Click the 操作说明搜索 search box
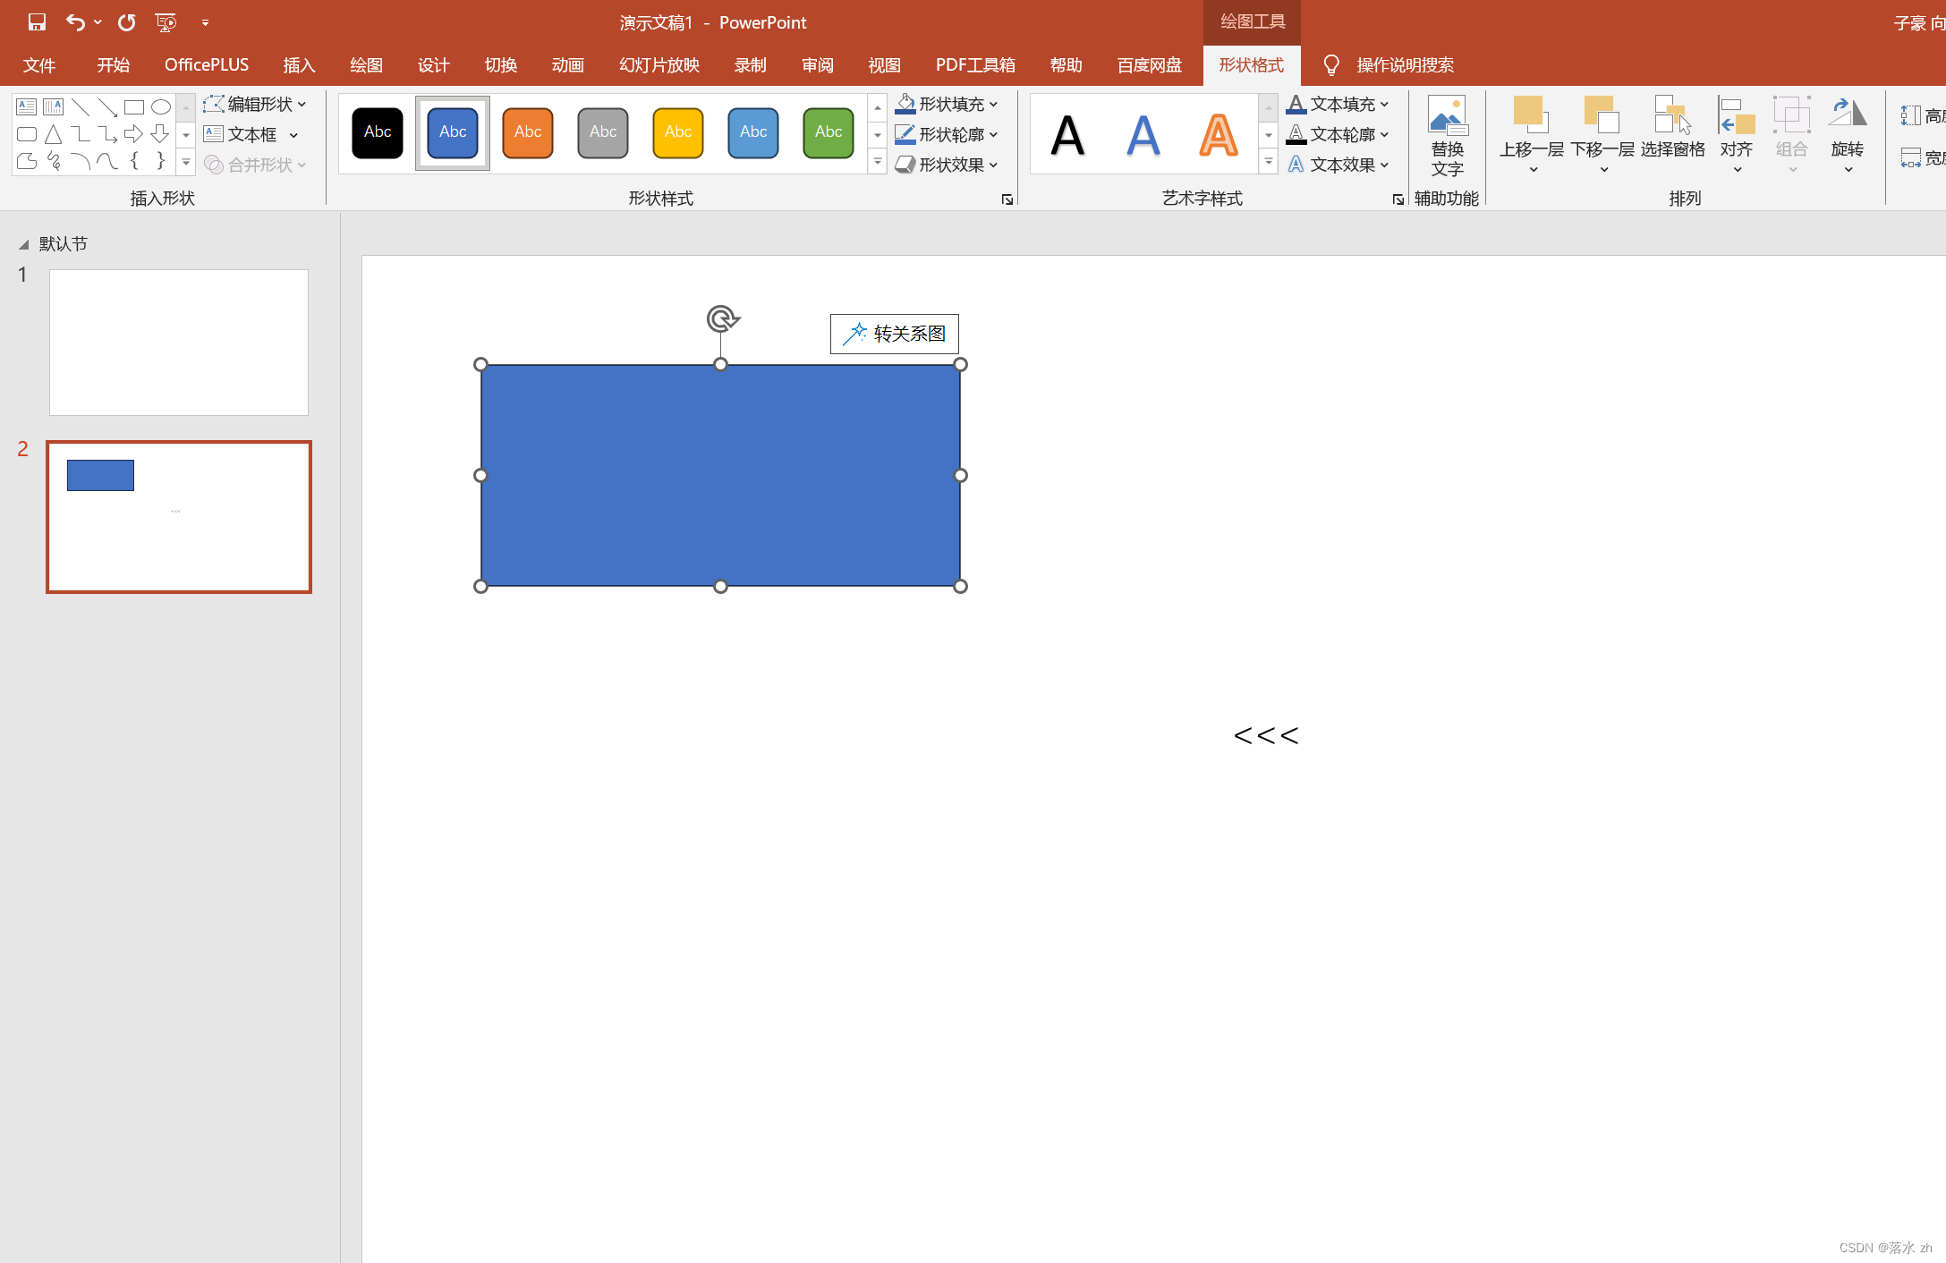1946x1263 pixels. [1405, 65]
